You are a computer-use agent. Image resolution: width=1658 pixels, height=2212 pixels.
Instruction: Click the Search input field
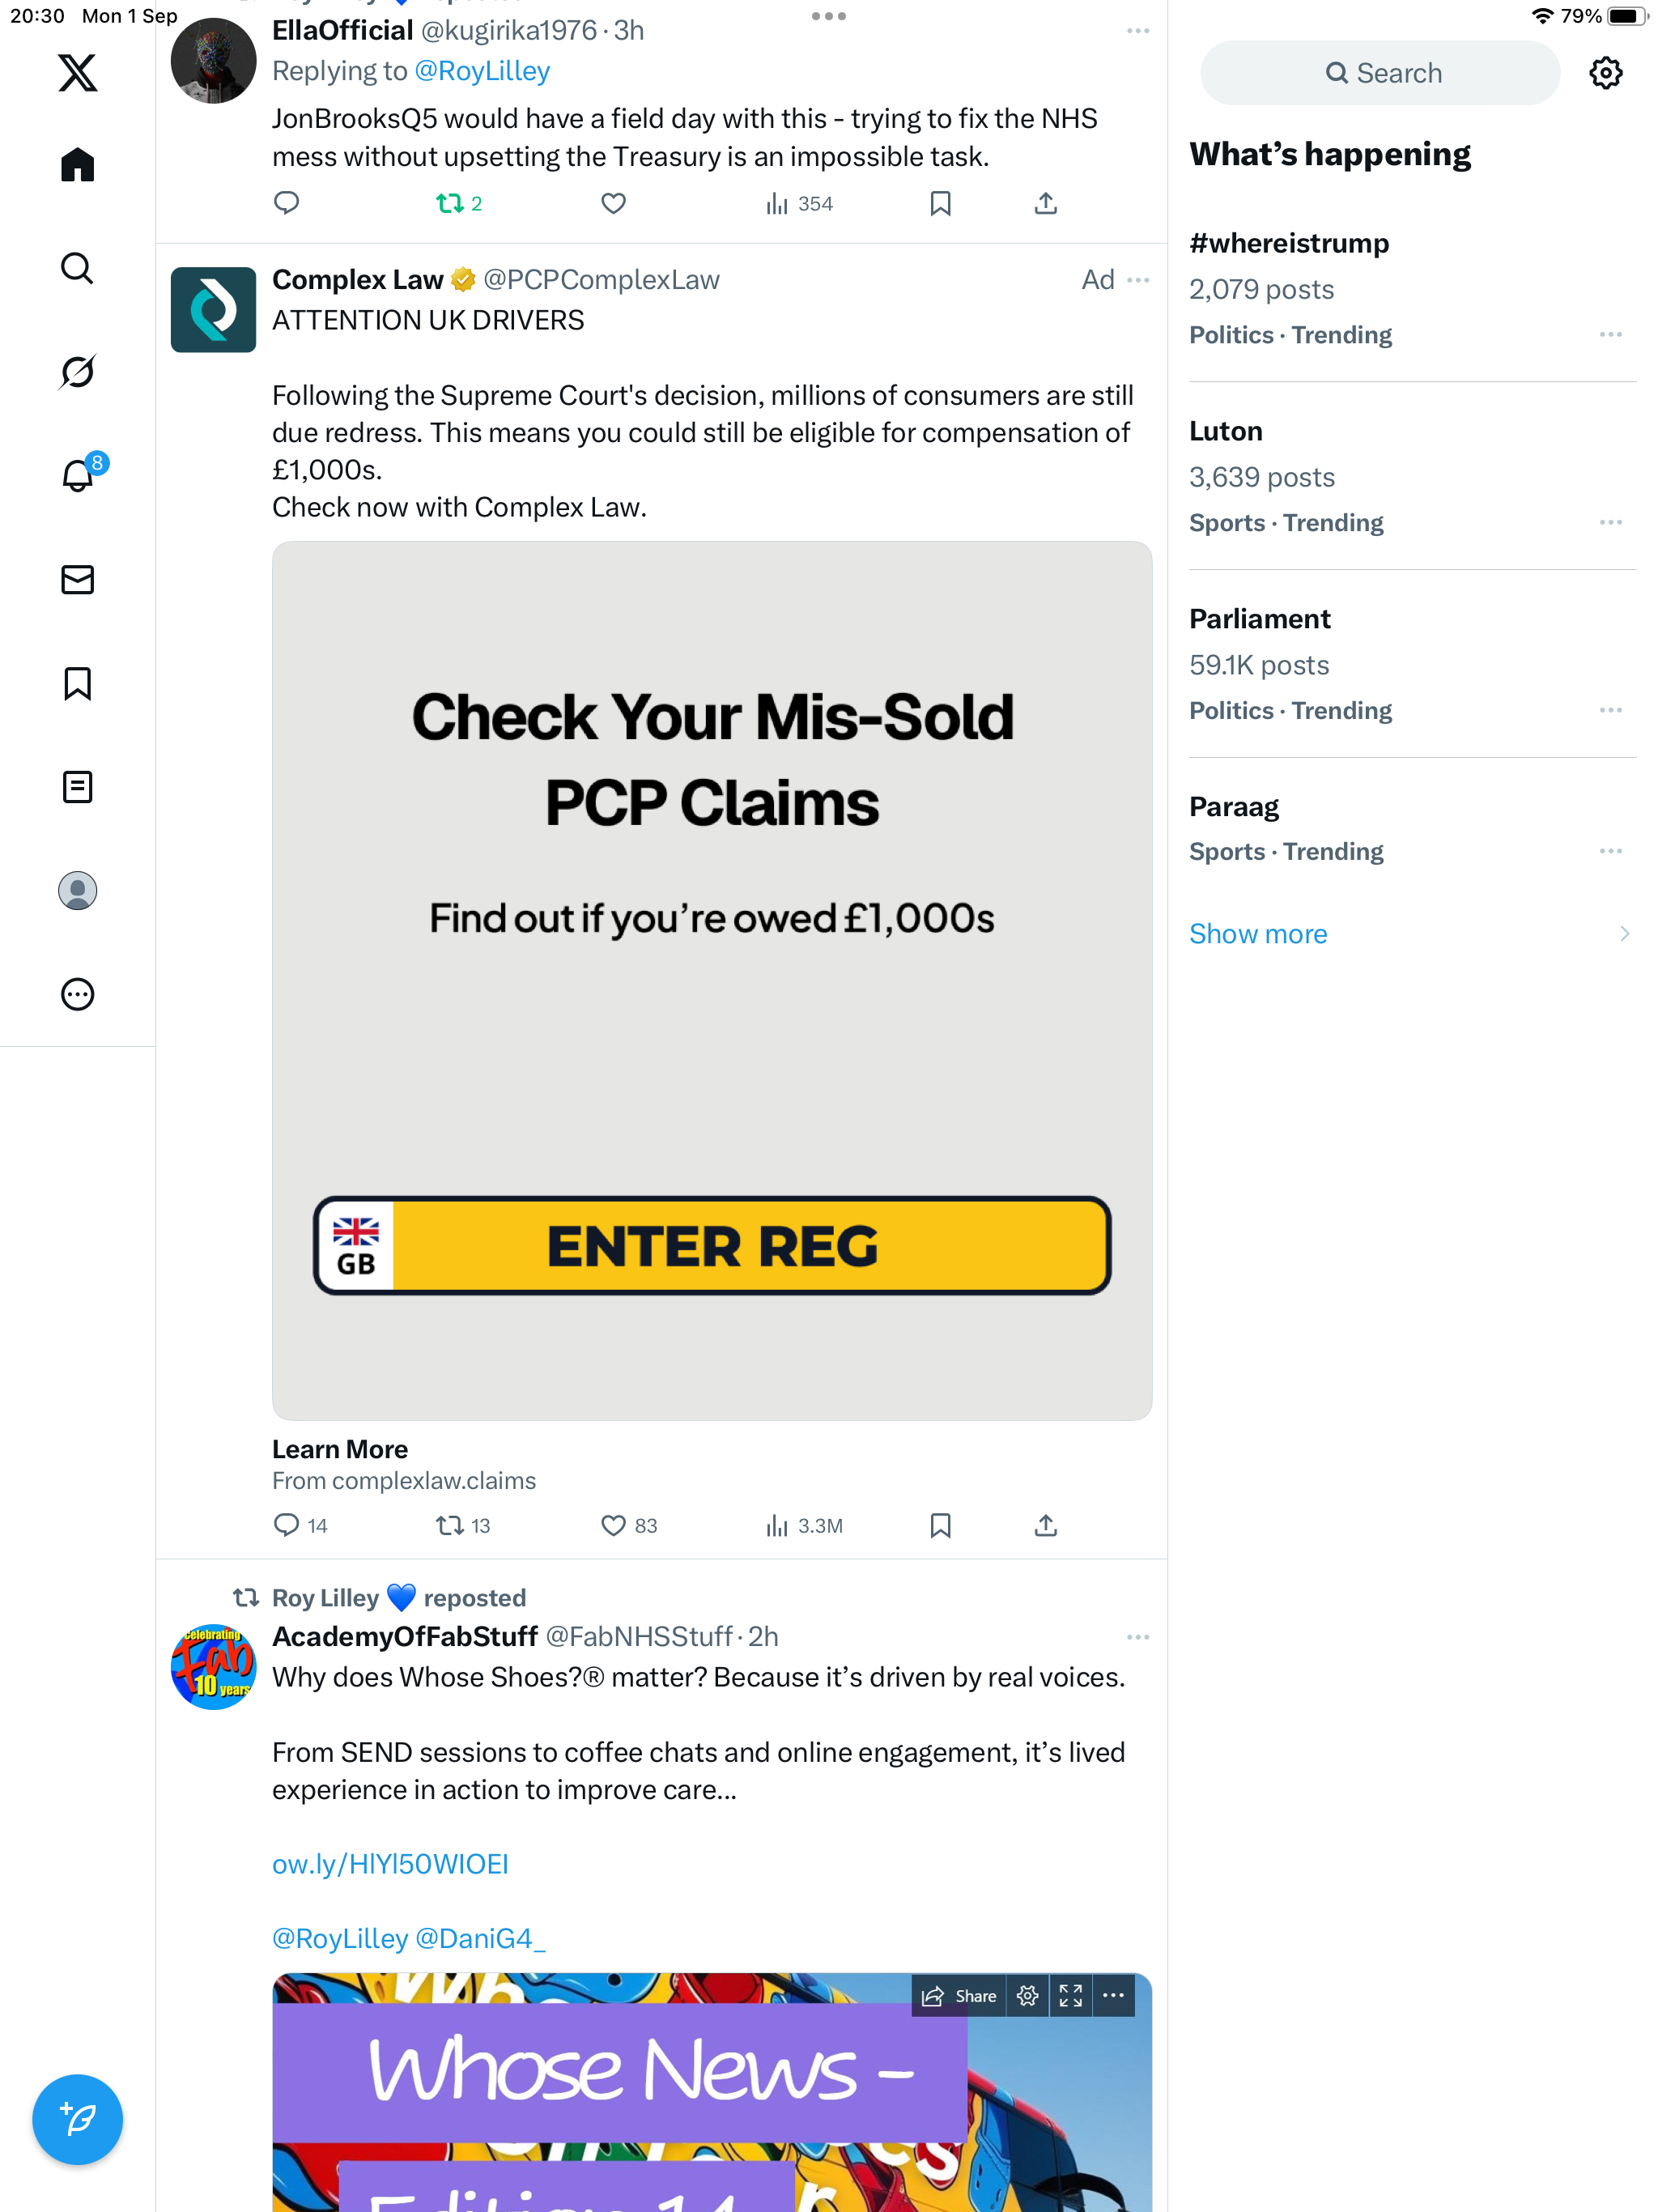(1380, 73)
